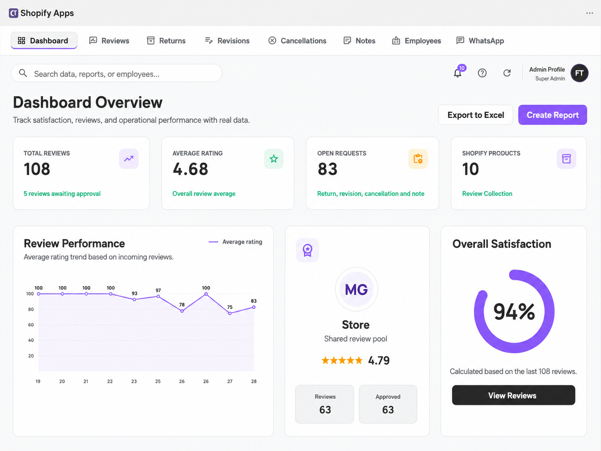Screen dimensions: 601x451
Task: Click the Export to Excel button
Action: pyautogui.click(x=476, y=115)
